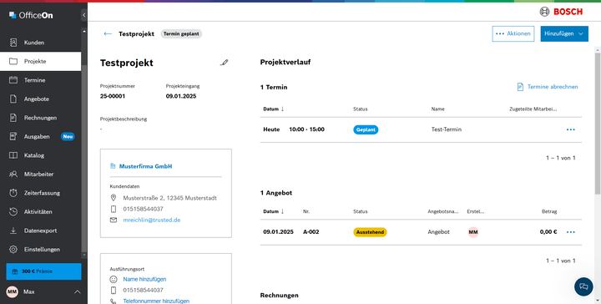Open options for Test-Termin row
The width and height of the screenshot is (601, 304).
click(571, 129)
